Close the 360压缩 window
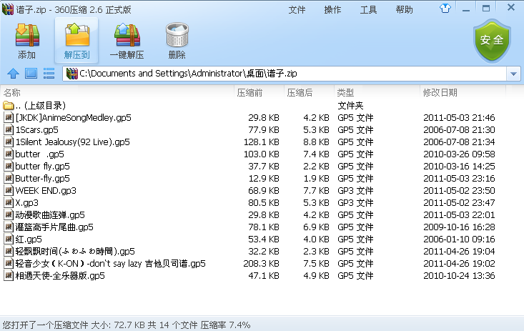524x331 pixels. click(510, 7)
